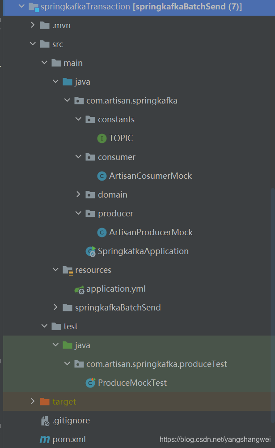Expand the springkafkaBatchSend folder
The width and height of the screenshot is (275, 448).
(55, 308)
